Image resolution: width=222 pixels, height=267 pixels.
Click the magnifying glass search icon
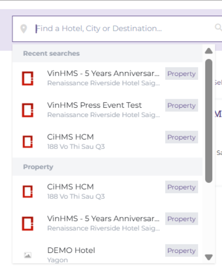click(218, 27)
